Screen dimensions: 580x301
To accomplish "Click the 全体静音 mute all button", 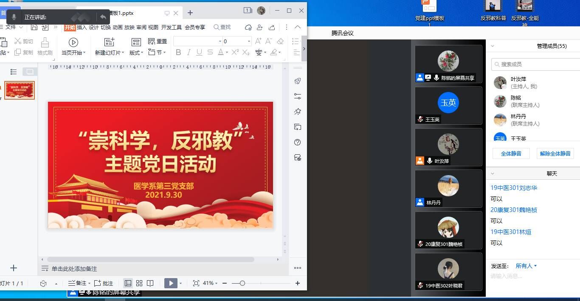I will (x=511, y=153).
